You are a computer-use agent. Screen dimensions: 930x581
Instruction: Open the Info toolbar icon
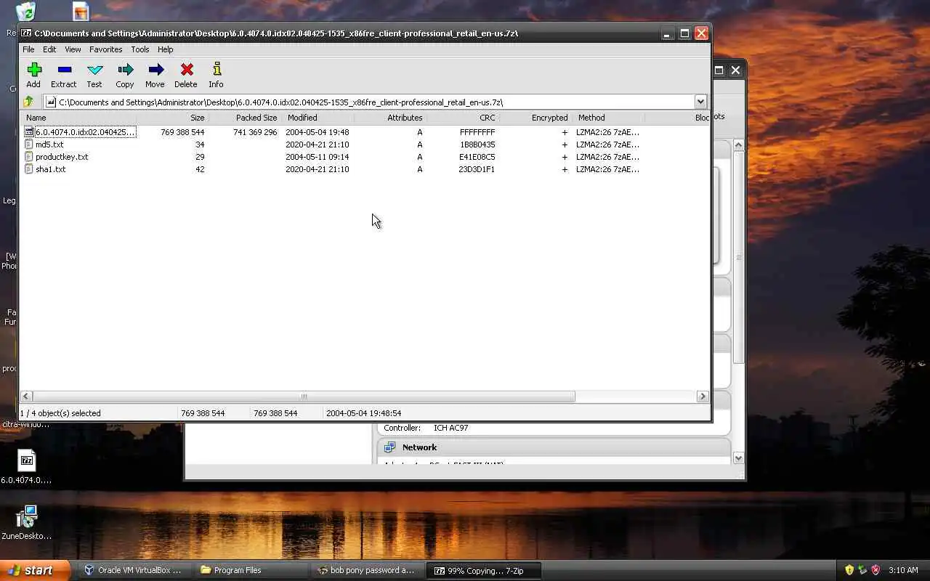pyautogui.click(x=217, y=70)
